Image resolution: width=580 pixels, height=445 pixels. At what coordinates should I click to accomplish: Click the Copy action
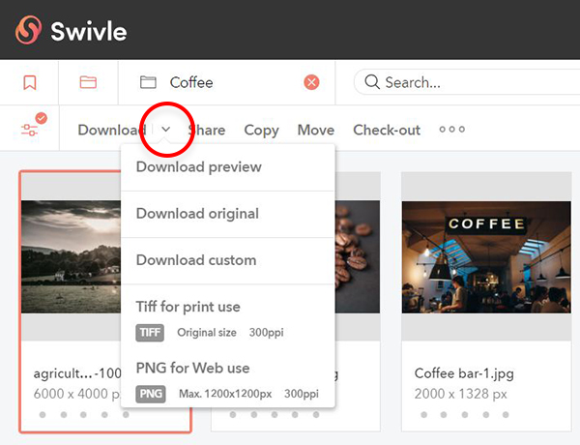tap(261, 131)
